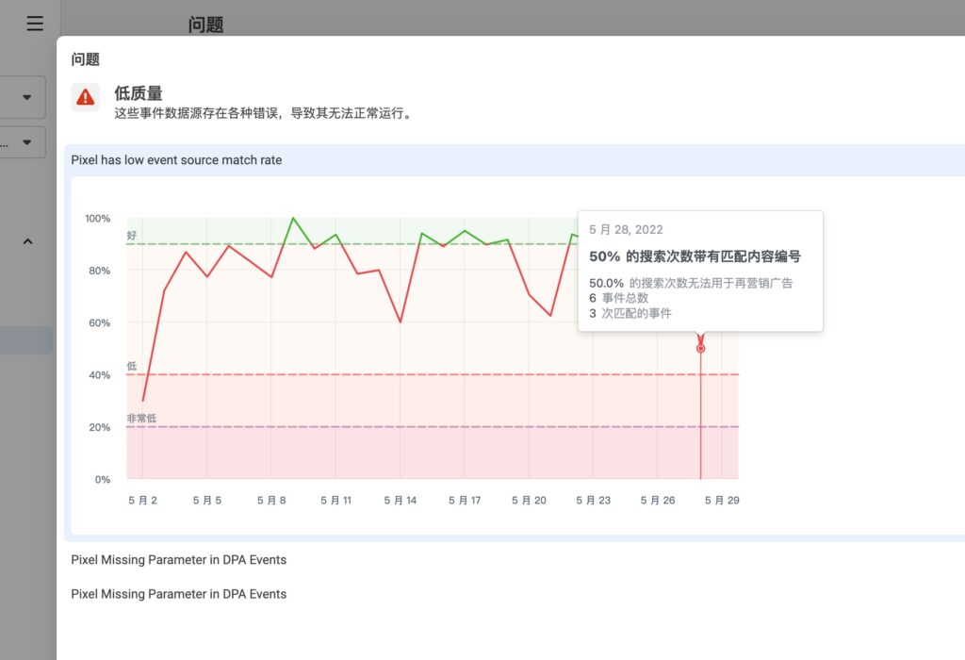Click the 5 月 2 x-axis label
965x660 pixels.
point(142,501)
